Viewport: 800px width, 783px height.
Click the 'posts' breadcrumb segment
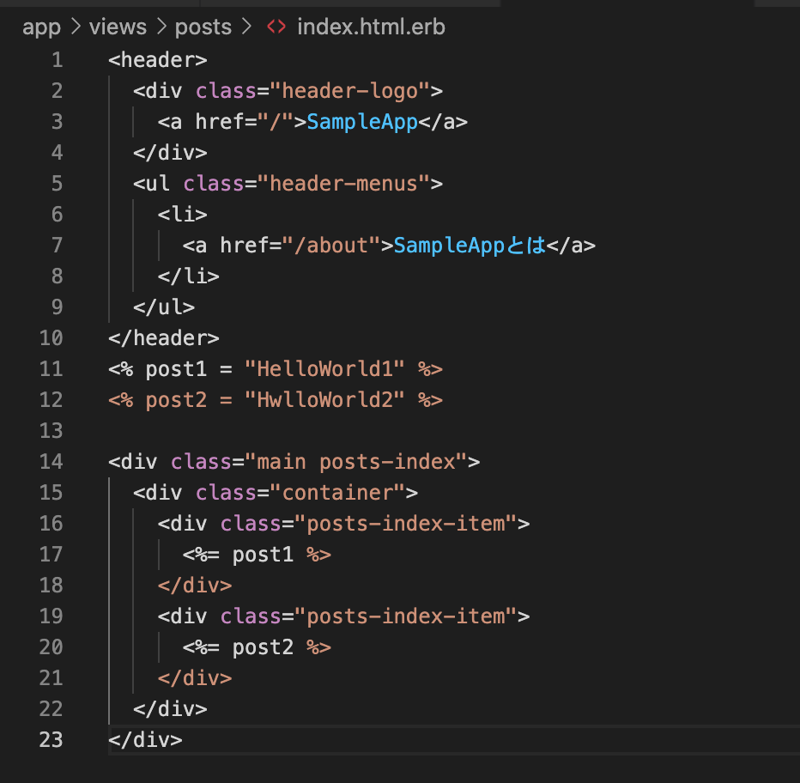(x=203, y=27)
